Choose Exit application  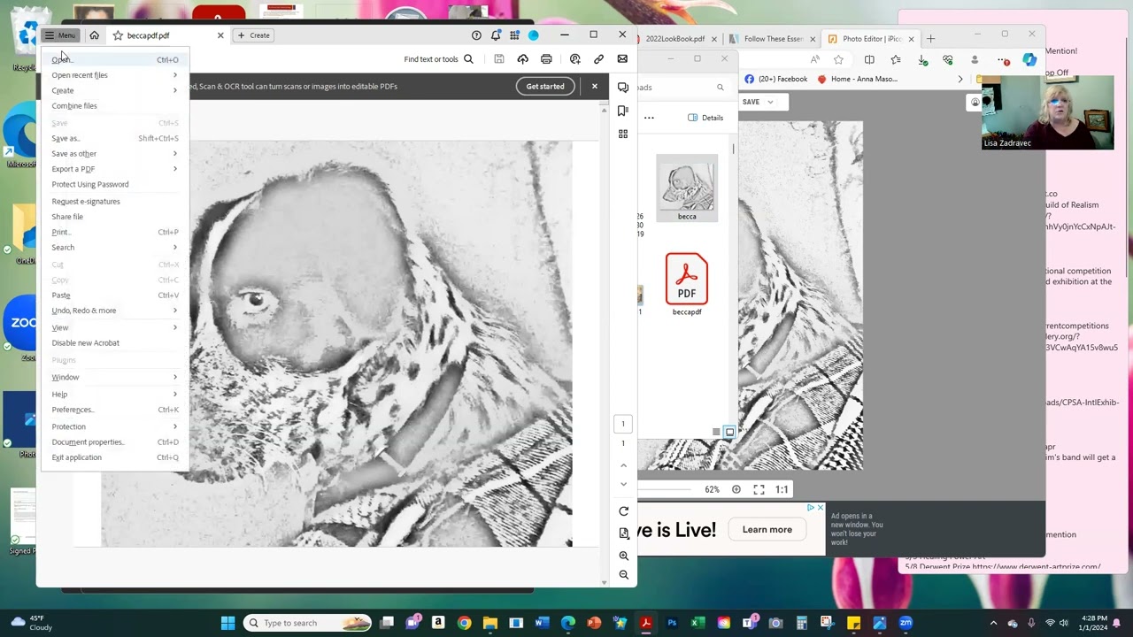click(x=115, y=457)
